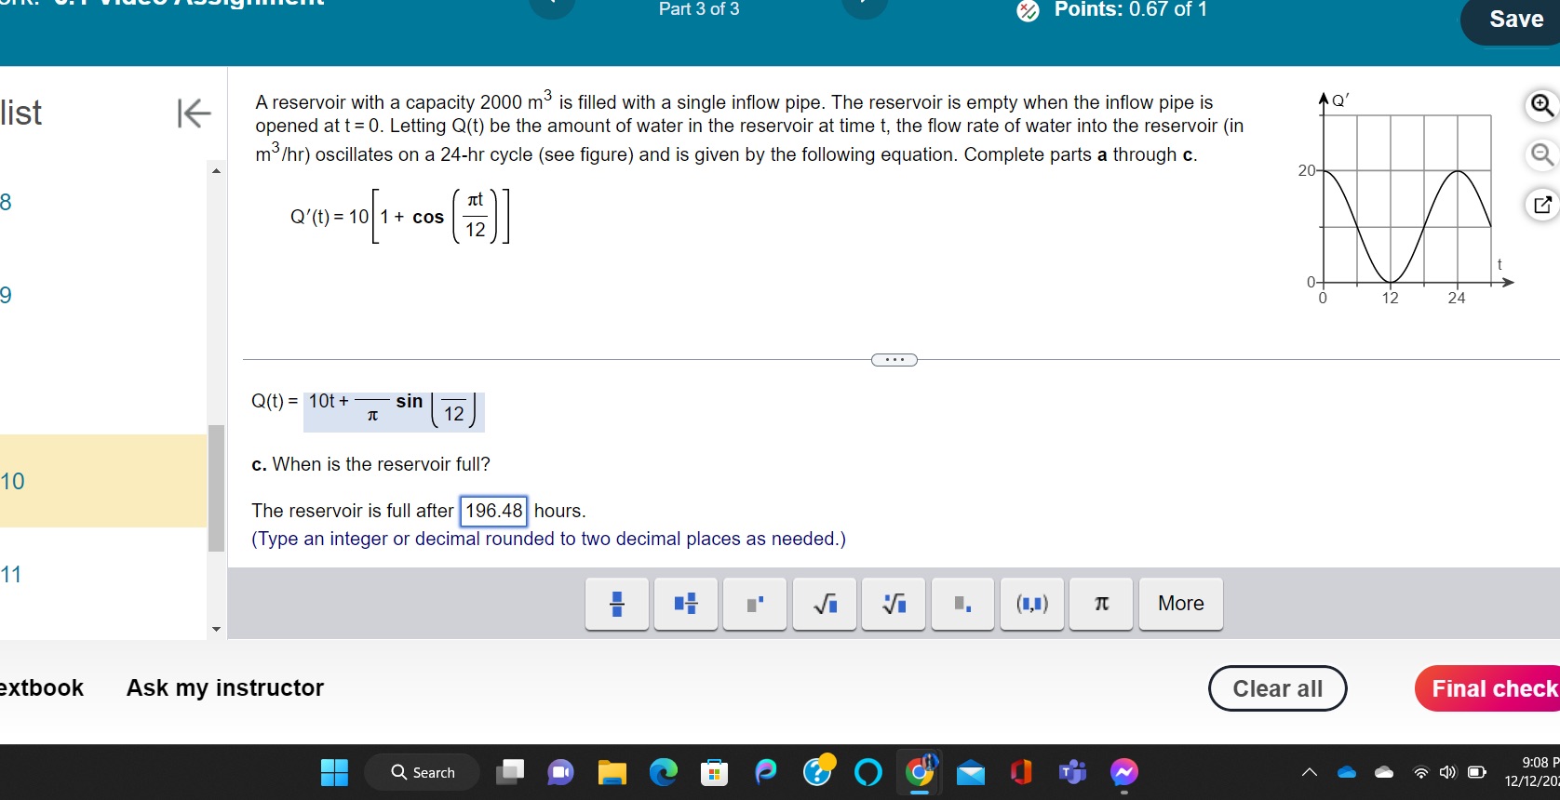Open Microsoft Store from the taskbar
This screenshot has height=800, width=1560.
714,772
